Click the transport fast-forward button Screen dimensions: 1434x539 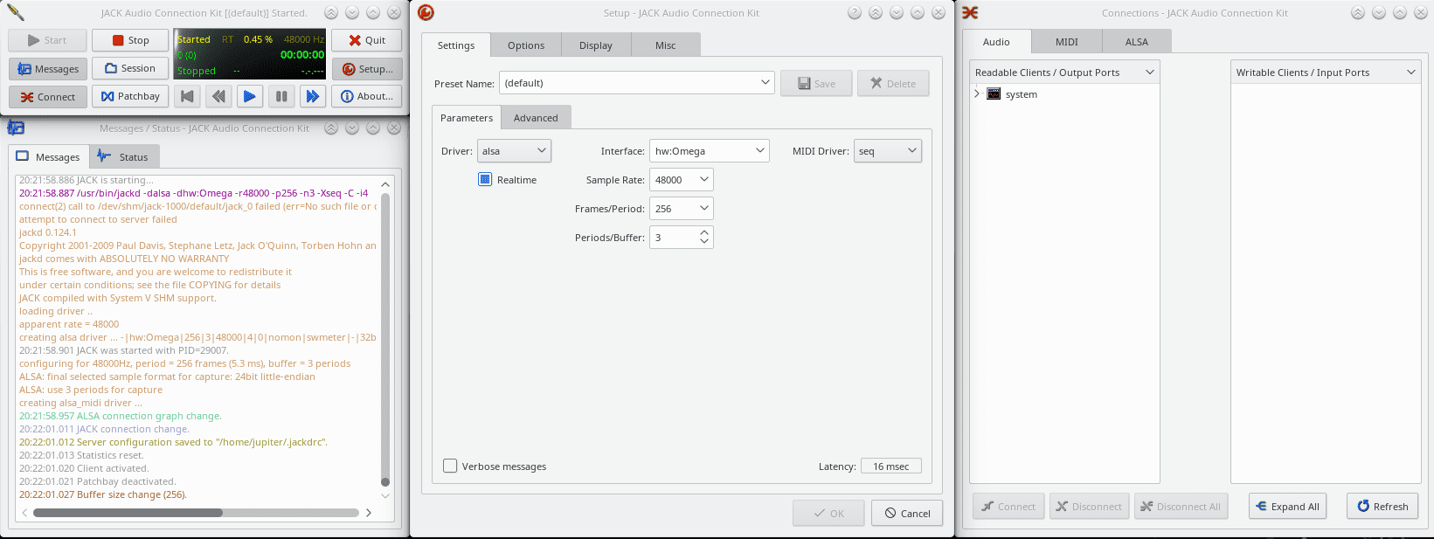coord(313,96)
